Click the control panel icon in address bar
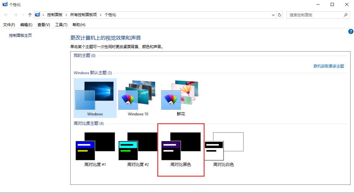 [x=38, y=15]
